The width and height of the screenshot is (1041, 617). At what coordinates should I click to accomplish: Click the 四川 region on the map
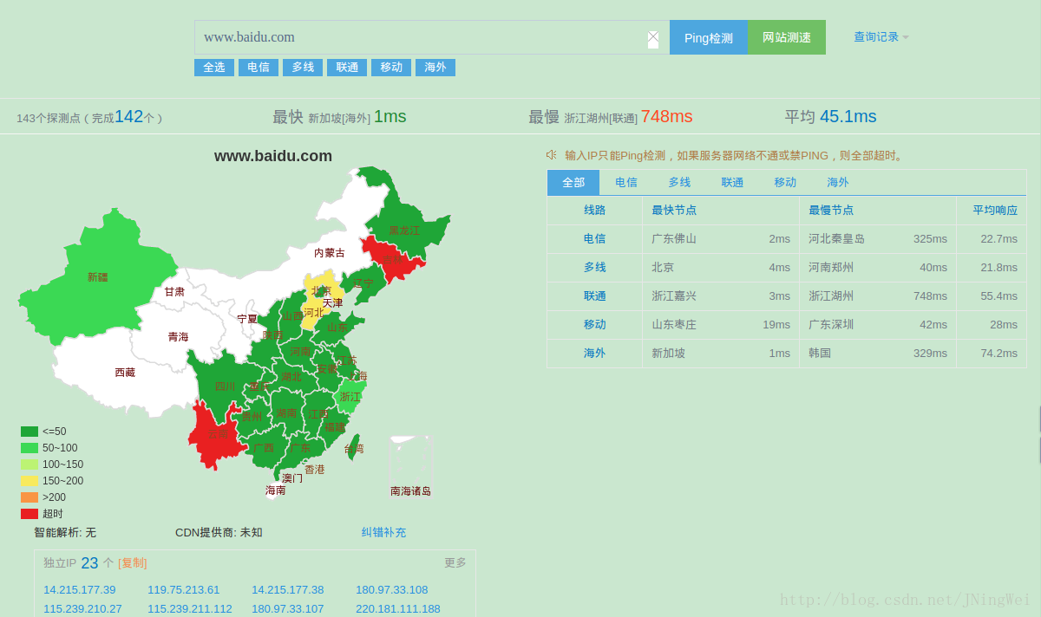tap(225, 386)
